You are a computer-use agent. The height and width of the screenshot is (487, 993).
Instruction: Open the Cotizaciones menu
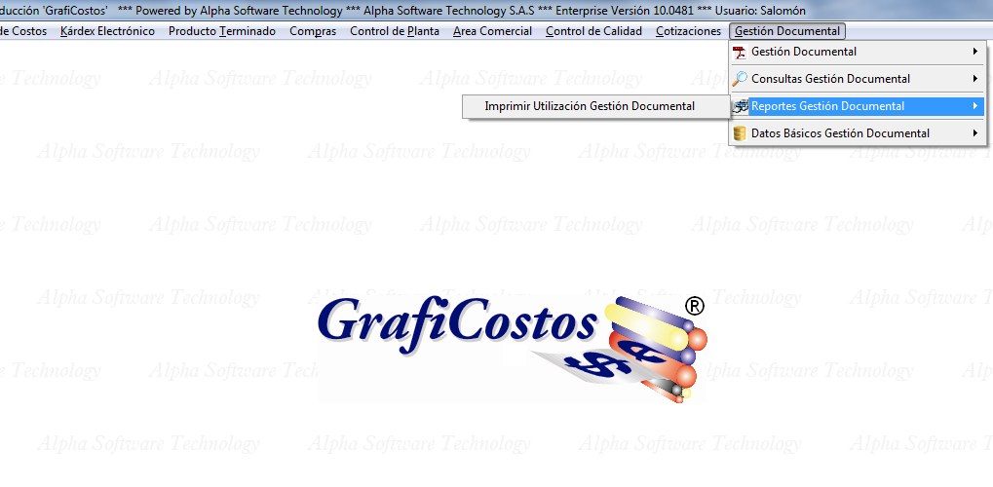(688, 31)
